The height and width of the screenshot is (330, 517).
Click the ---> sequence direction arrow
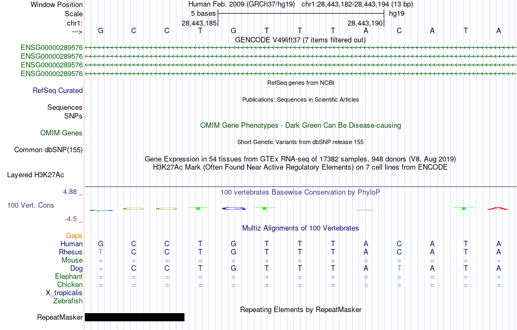[x=77, y=32]
